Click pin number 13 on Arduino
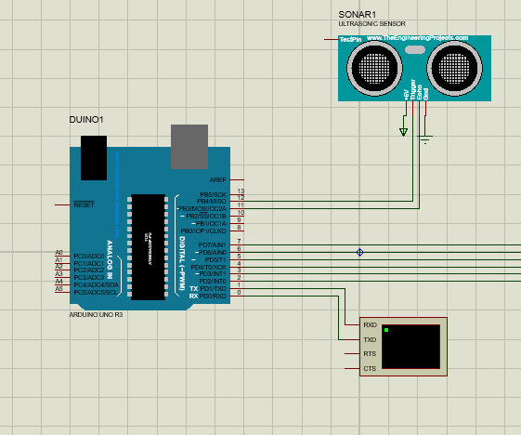Image resolution: width=521 pixels, height=435 pixels. pyautogui.click(x=241, y=191)
